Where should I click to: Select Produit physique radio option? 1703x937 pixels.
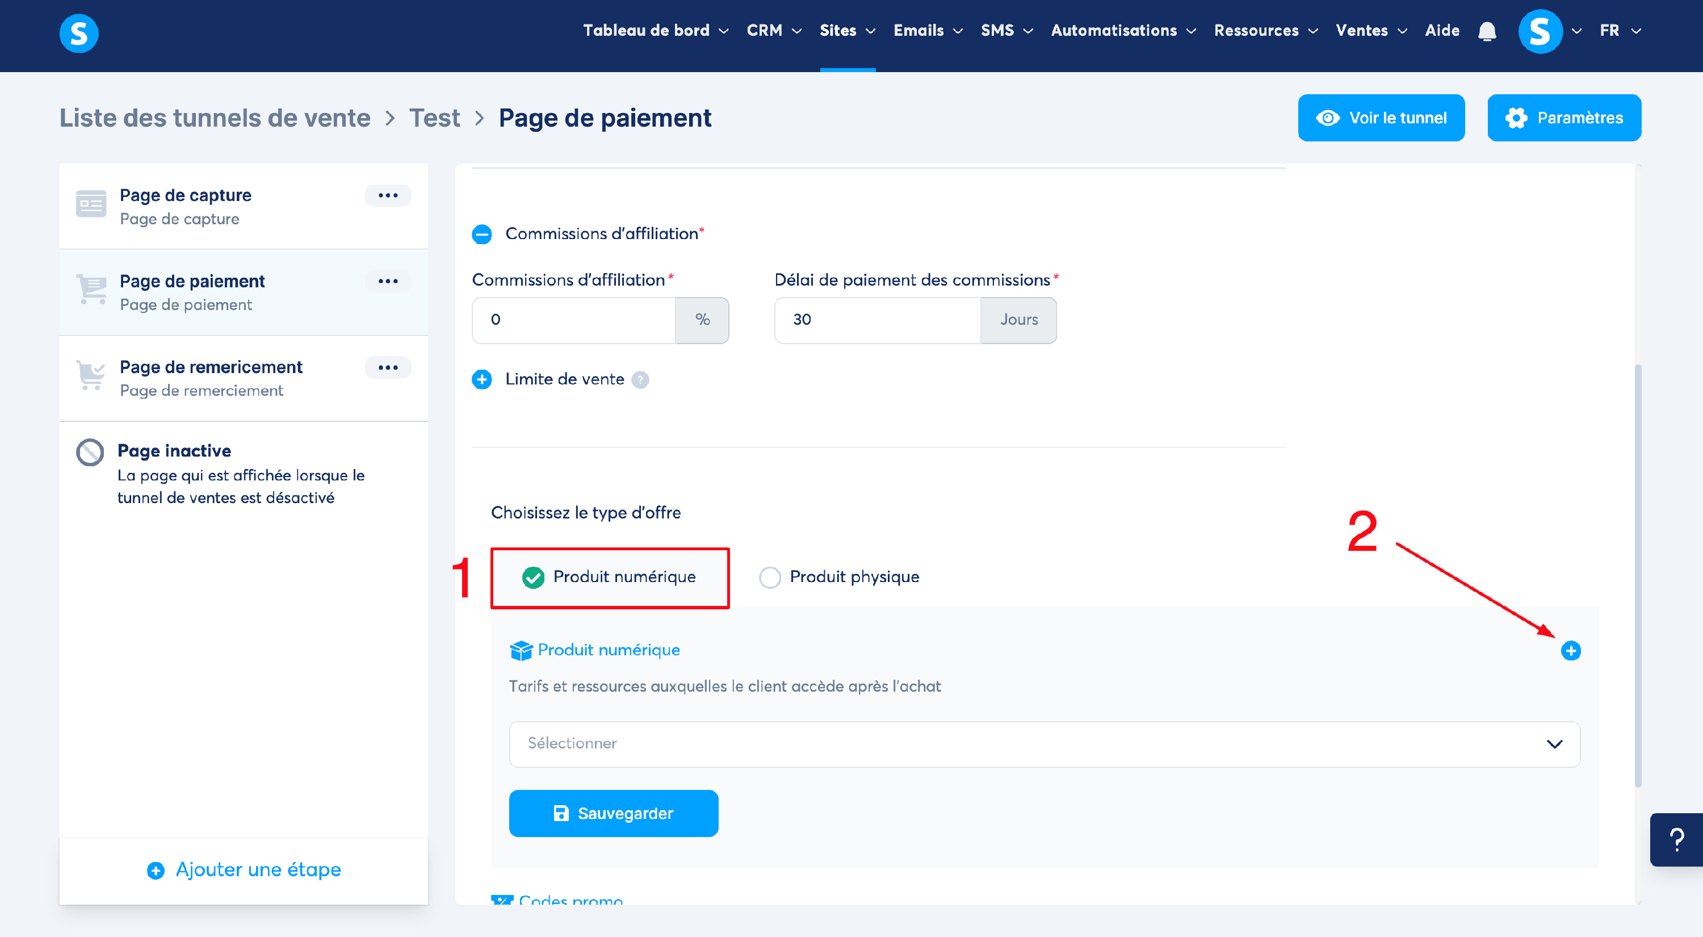pos(770,578)
